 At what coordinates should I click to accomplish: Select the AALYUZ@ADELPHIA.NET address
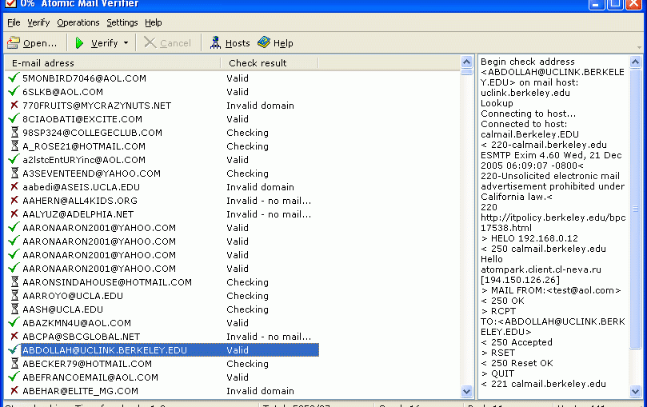point(78,214)
